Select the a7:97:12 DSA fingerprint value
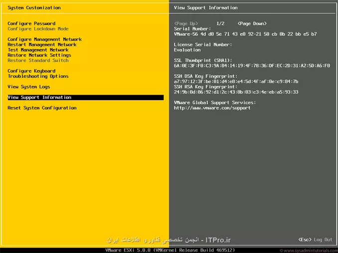This screenshot has width=338, height=253. (x=236, y=82)
